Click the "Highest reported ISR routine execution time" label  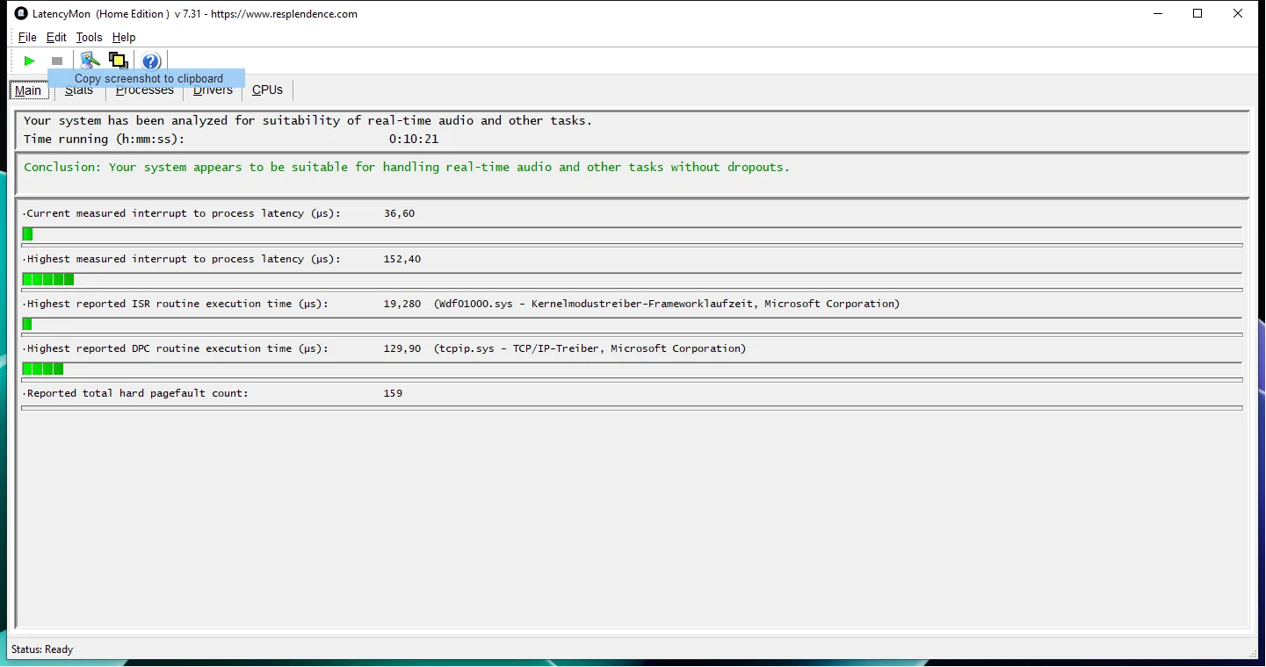tap(176, 304)
